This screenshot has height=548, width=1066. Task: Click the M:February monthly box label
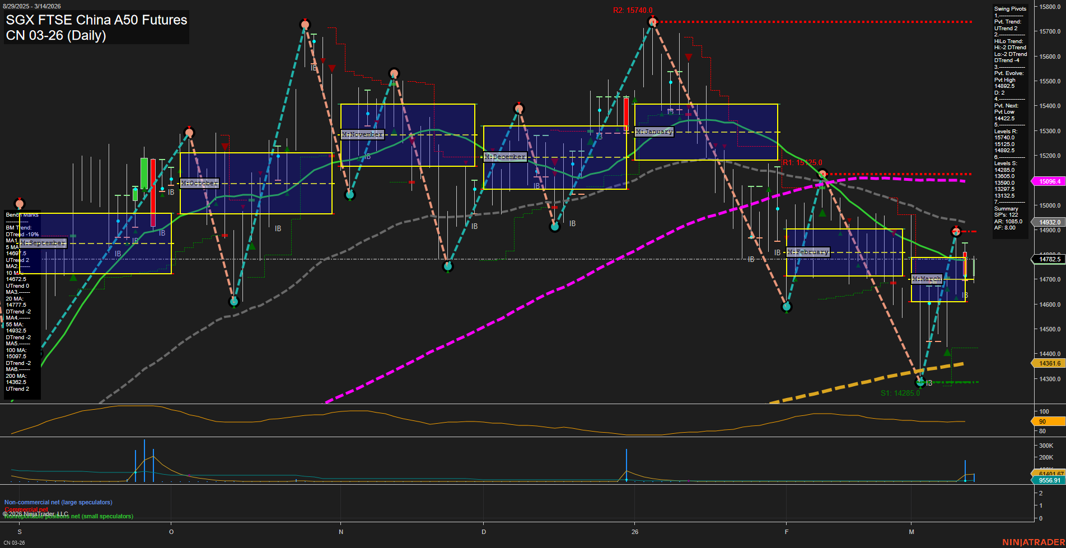click(808, 252)
